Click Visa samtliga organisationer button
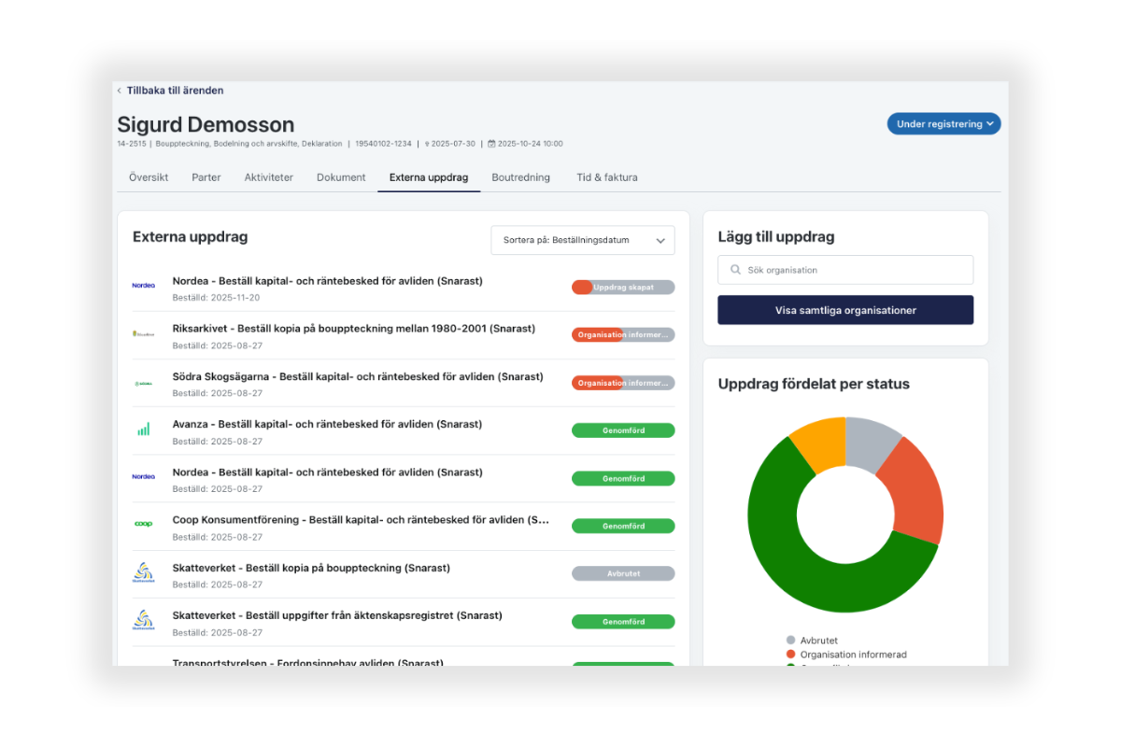Screen dimensions: 1121x747 844,310
